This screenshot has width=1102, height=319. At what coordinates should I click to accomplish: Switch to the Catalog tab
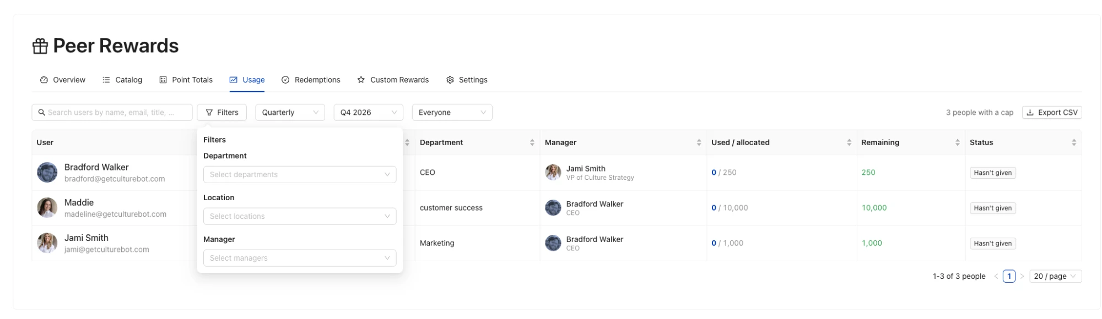click(x=122, y=80)
